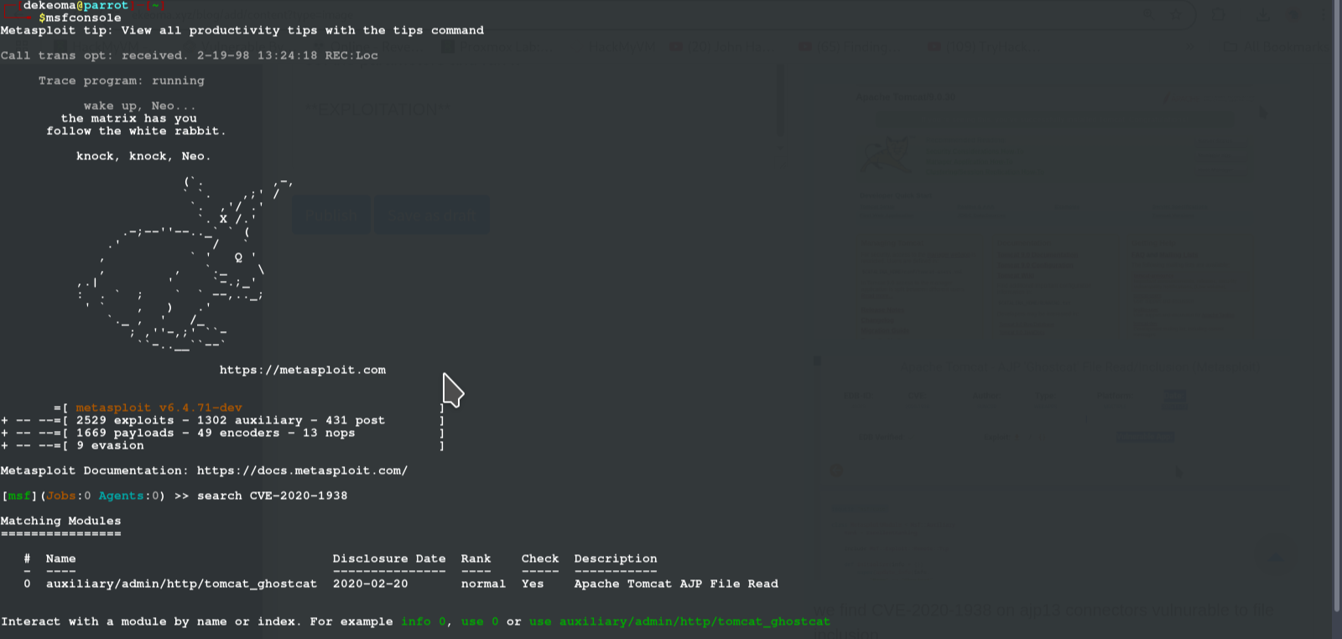
Task: Click the 'follow the white rabbit.' line
Action: tap(136, 131)
